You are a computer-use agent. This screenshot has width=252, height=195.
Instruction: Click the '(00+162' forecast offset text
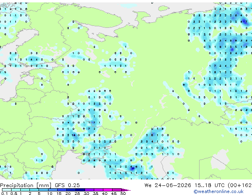tap(239, 185)
